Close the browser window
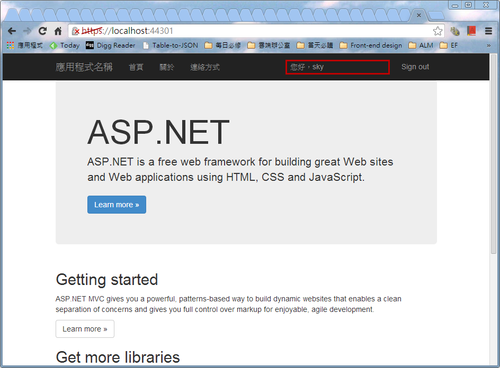The height and width of the screenshot is (368, 500). [x=486, y=5]
